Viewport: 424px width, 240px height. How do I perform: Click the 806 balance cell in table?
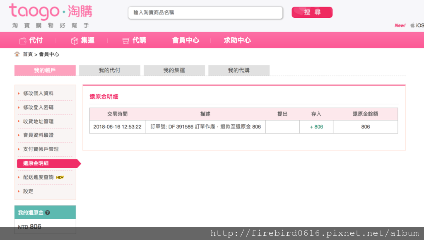click(366, 126)
